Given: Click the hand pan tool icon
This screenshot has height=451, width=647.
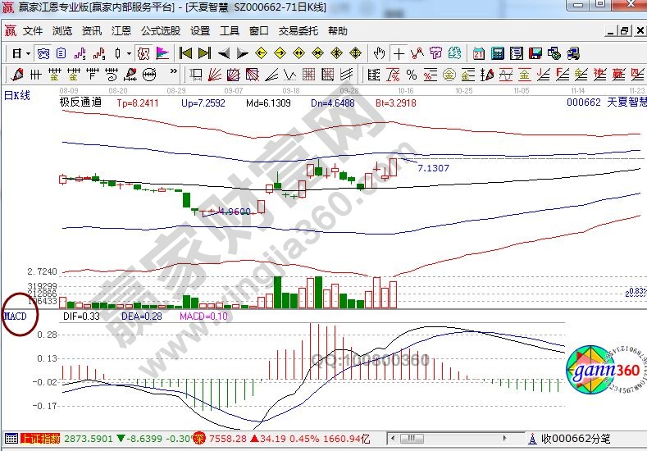Looking at the screenshot, I should [x=379, y=53].
